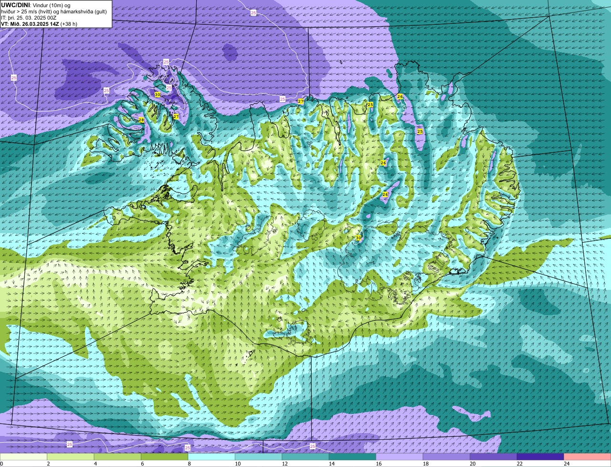The image size is (611, 467).
Task: Click the '2' label on color scale
Action: click(48, 464)
